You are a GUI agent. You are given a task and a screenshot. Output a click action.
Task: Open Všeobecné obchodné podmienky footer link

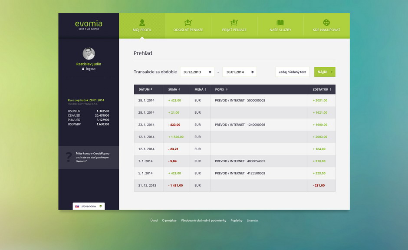coord(204,220)
